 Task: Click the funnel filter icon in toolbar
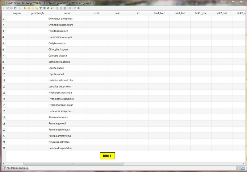click(x=40, y=8)
